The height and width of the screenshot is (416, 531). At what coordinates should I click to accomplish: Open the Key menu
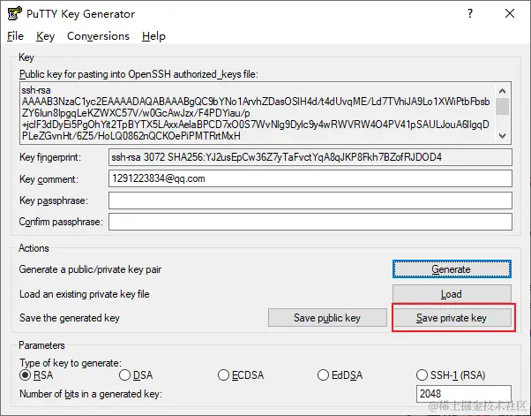pyautogui.click(x=46, y=36)
